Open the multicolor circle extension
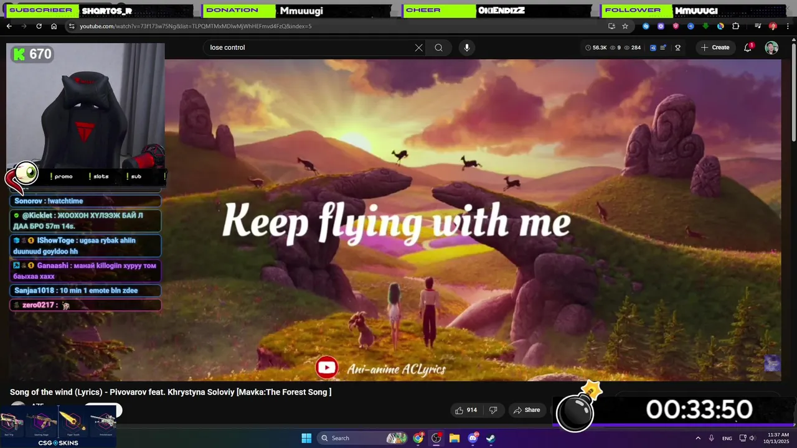Image resolution: width=797 pixels, height=448 pixels. [720, 26]
